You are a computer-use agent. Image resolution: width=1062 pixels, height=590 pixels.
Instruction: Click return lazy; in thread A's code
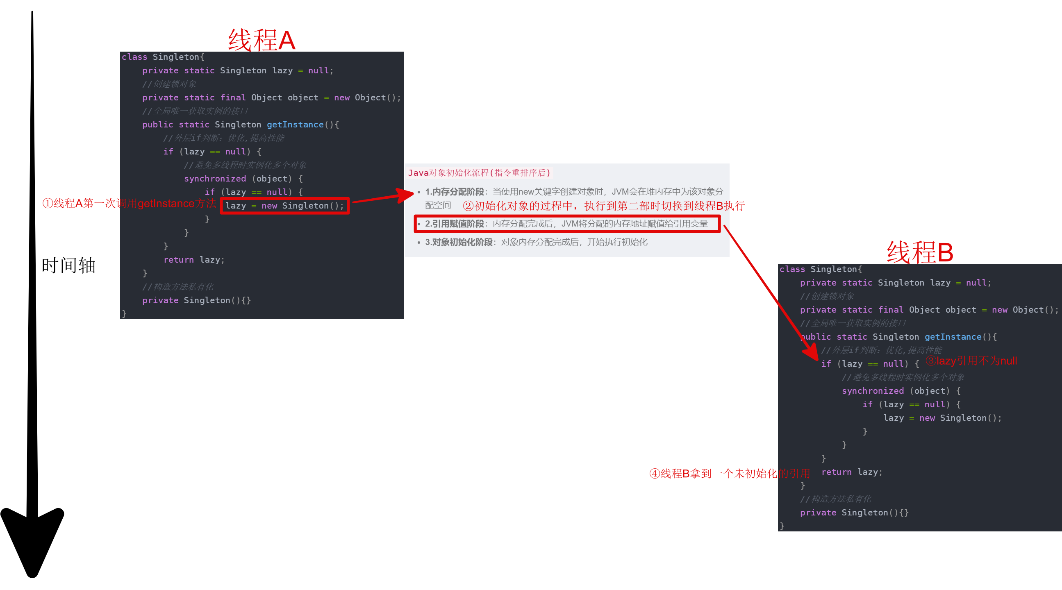pos(194,260)
